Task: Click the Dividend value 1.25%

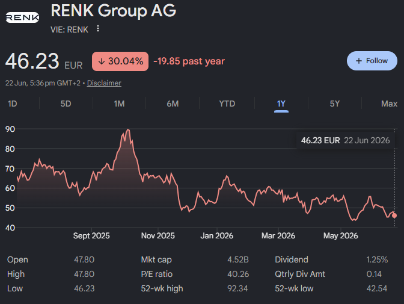Action: [x=377, y=259]
